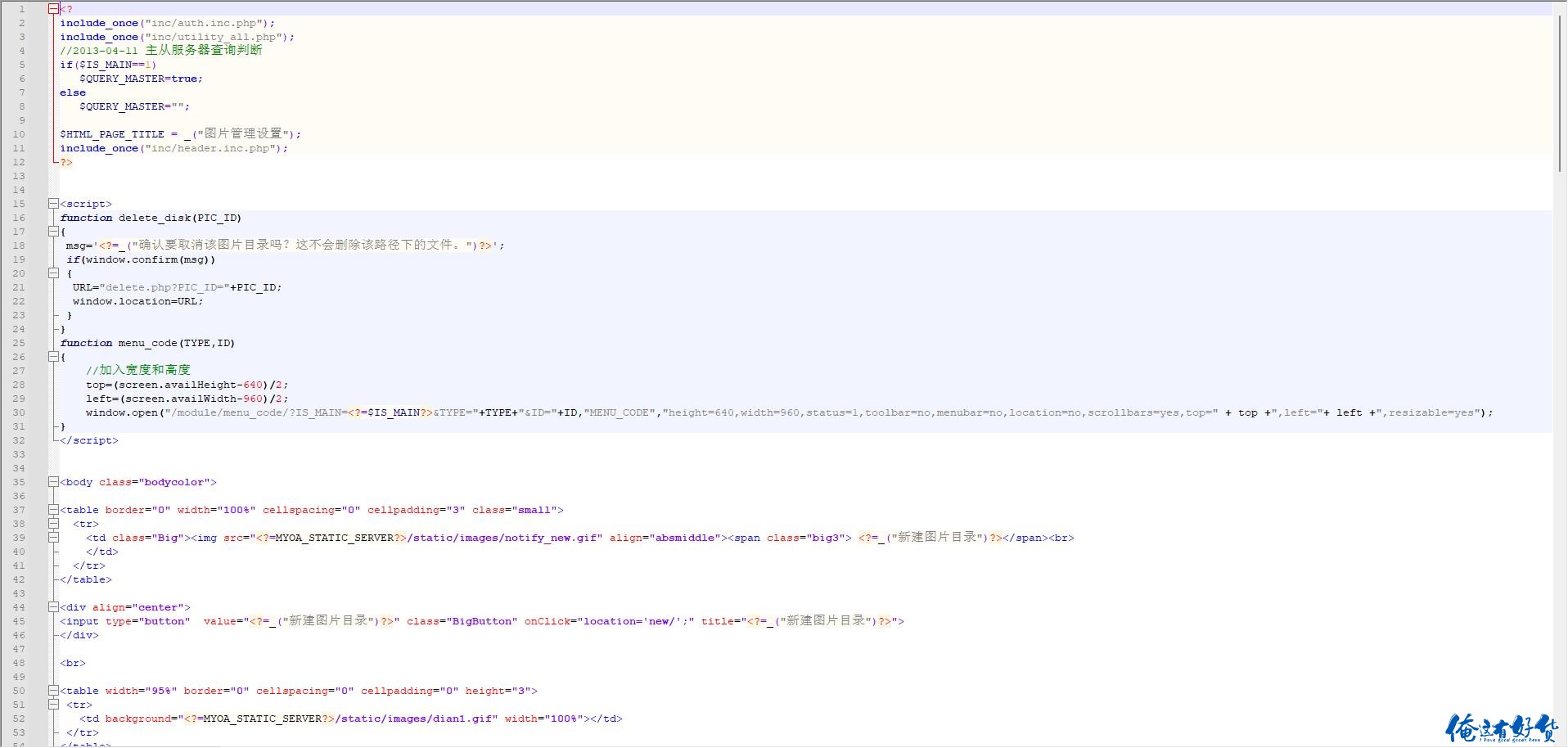Click the $HTML_PAGE_TITLE variable
Image resolution: width=1568 pixels, height=748 pixels.
112,134
